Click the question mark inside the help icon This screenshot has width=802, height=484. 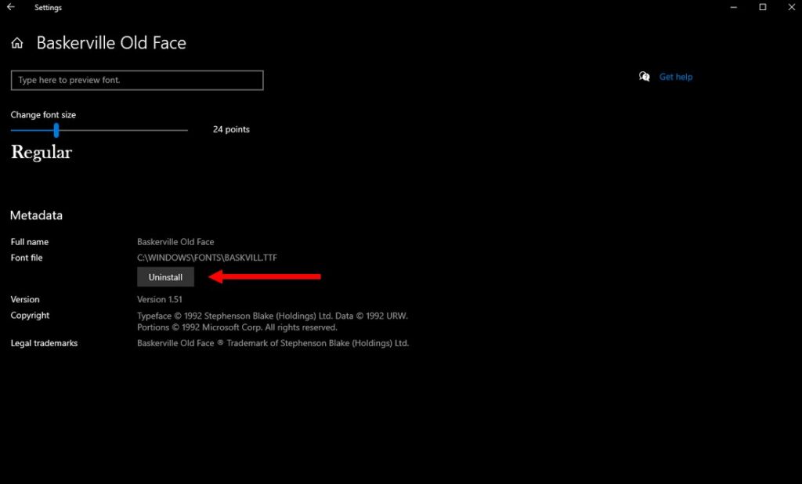pyautogui.click(x=647, y=78)
